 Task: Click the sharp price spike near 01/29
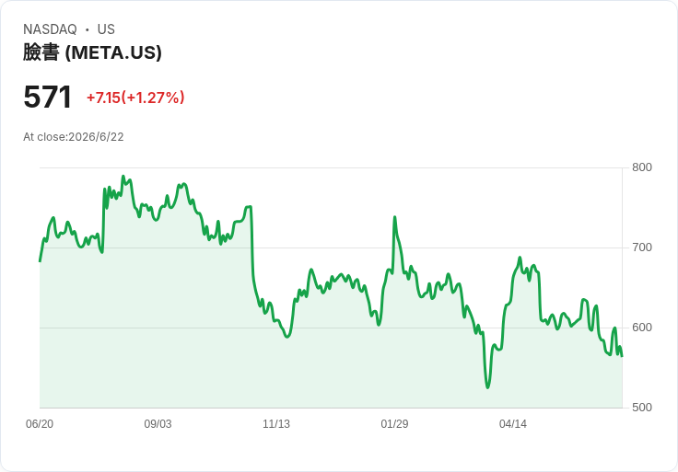point(395,217)
